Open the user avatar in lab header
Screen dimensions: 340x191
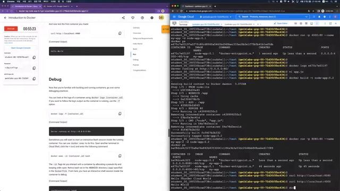[161, 18]
